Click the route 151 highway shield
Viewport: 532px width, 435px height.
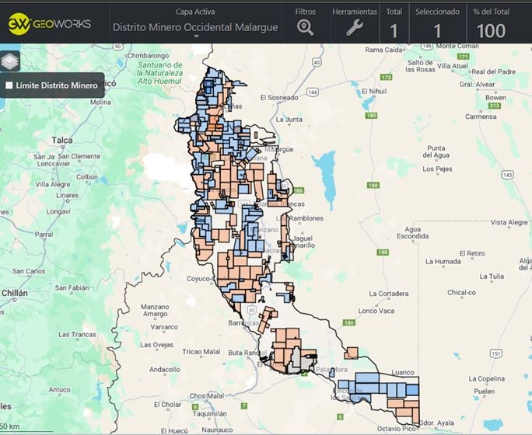coord(495,354)
